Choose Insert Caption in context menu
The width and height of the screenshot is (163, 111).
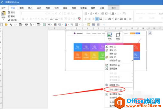pos(116,94)
